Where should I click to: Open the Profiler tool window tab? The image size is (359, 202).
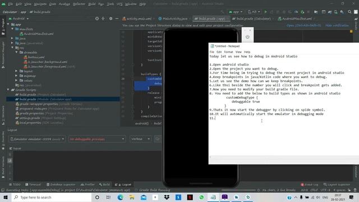tap(88, 185)
